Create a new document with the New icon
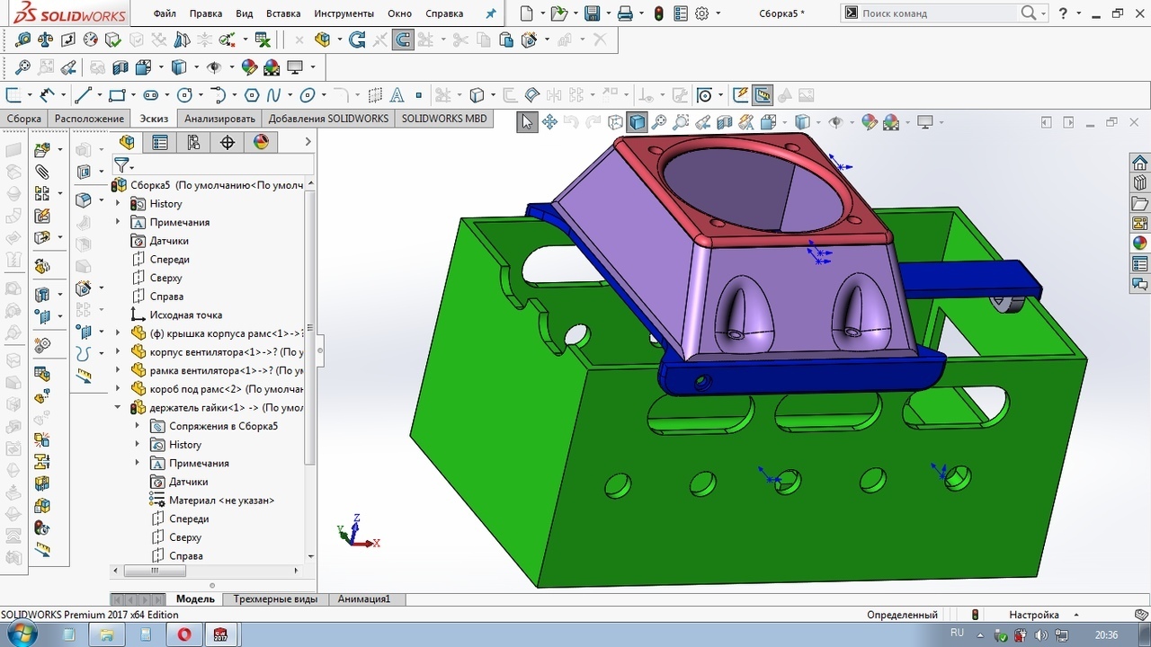This screenshot has height=647, width=1151. point(527,13)
